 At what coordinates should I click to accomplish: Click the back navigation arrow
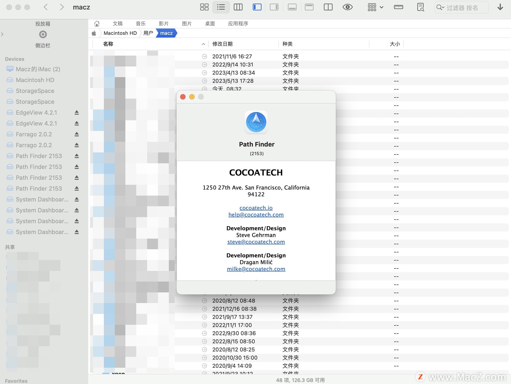[46, 7]
